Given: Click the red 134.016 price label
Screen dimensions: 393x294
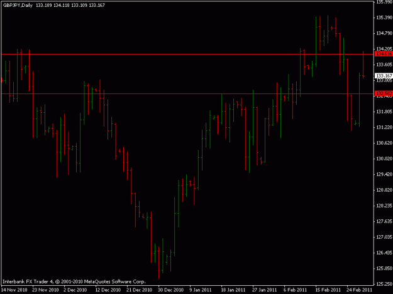Looking at the screenshot, I should click(384, 54).
